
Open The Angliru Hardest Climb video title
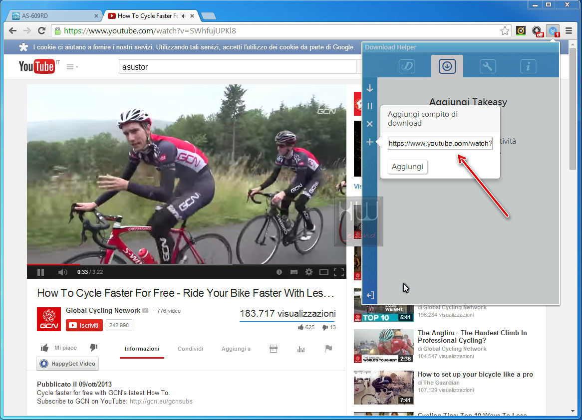472,337
